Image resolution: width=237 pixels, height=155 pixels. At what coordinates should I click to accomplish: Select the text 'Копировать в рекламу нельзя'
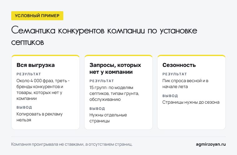[x=40, y=117]
